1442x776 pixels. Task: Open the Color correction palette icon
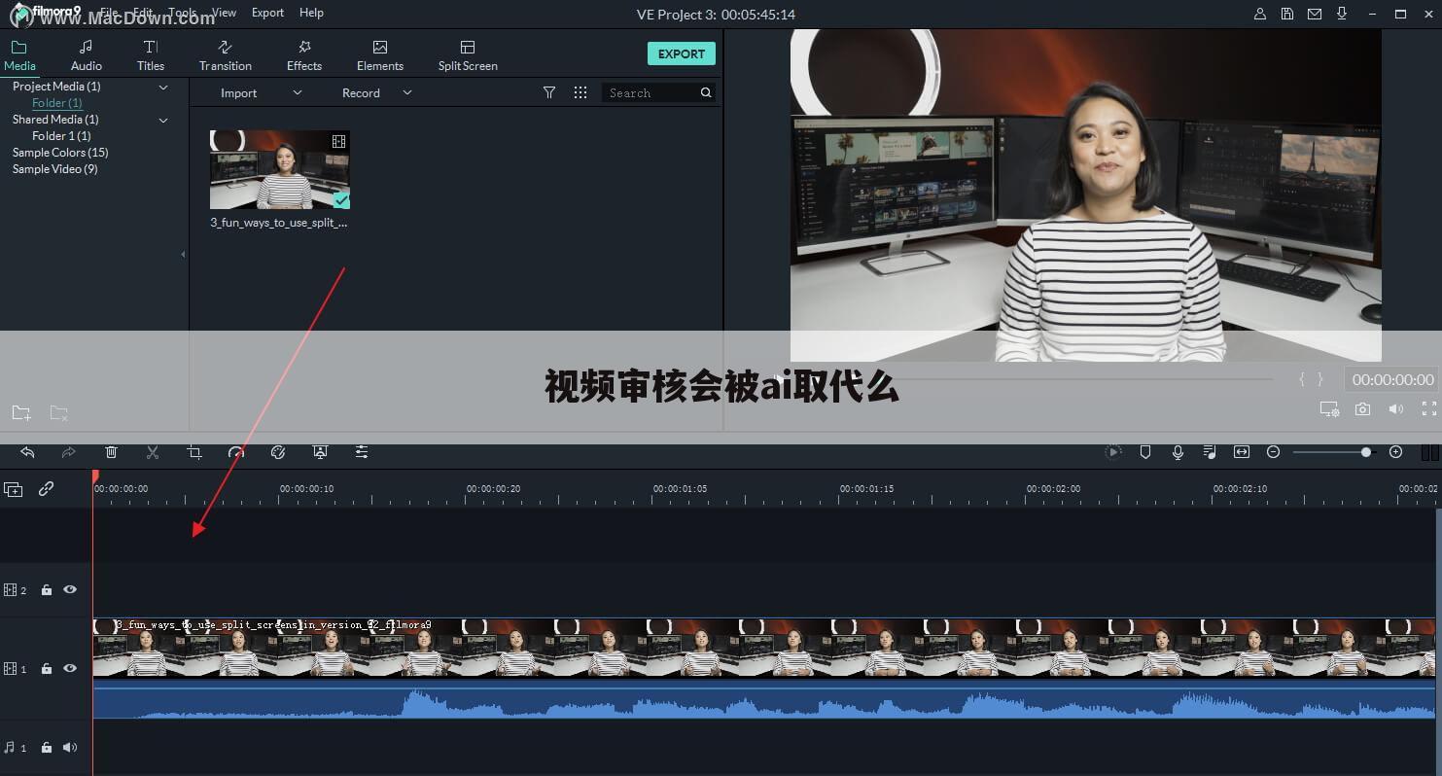278,452
